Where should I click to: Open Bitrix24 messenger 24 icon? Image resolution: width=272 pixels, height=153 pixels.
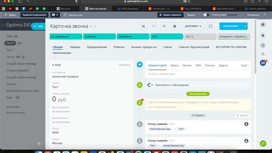click(263, 63)
